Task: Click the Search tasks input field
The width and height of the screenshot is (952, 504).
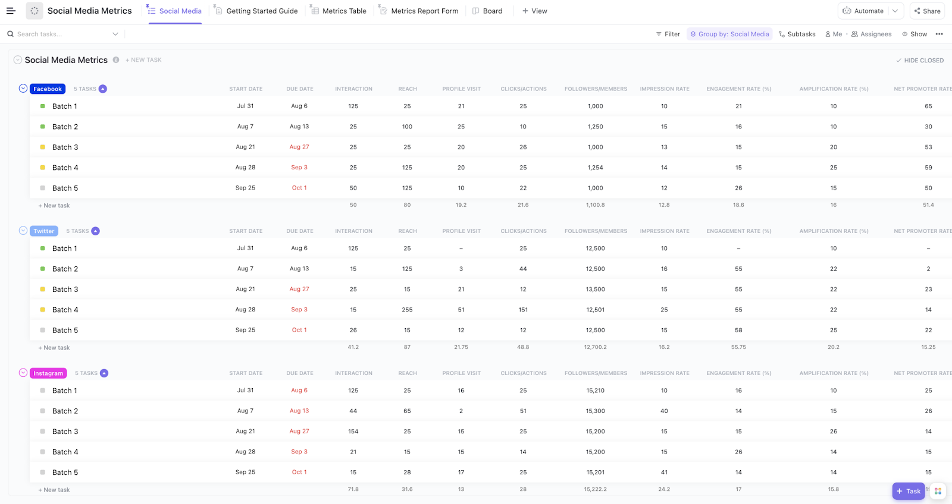Action: [59, 34]
